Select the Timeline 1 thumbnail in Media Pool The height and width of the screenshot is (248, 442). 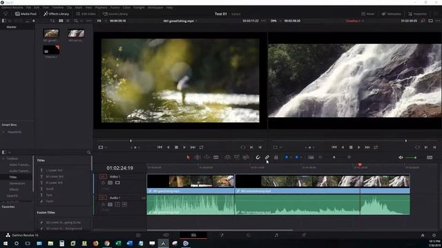coord(51,50)
